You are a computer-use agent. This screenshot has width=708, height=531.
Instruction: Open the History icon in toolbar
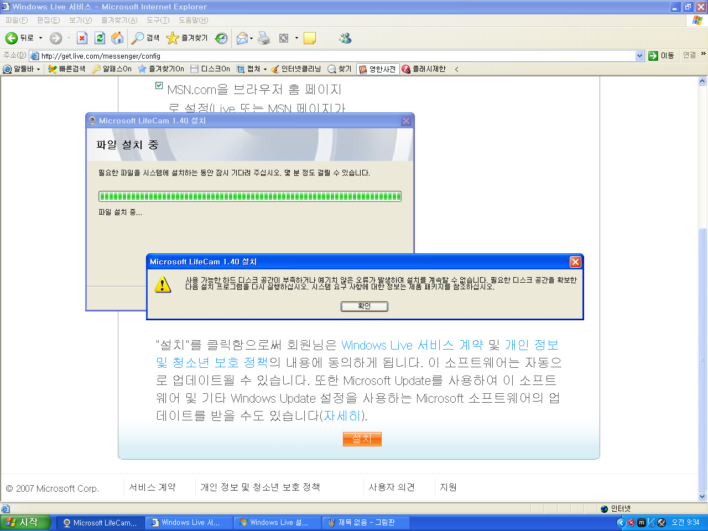221,38
